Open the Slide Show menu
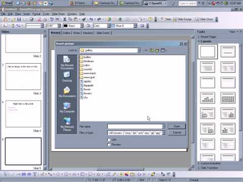 point(58,14)
